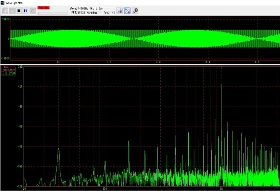Open settings with the wrench icon
280x191 pixels.
coord(135,11)
